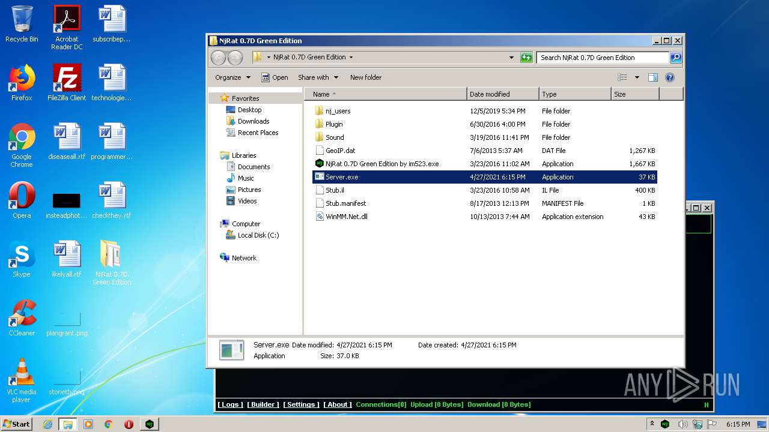Click the Explorer Back navigation button

(x=218, y=58)
